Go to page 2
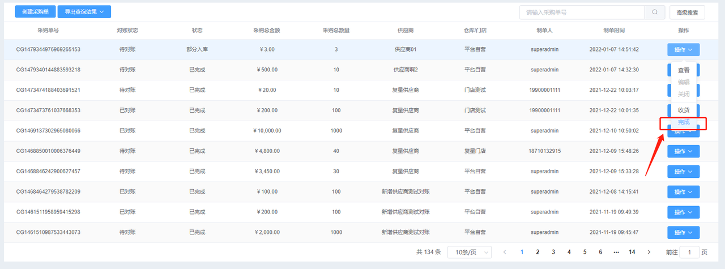 [538, 252]
